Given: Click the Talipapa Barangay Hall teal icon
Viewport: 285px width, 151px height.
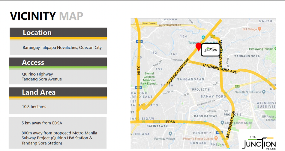Looking at the screenshot, I should 203,37.
